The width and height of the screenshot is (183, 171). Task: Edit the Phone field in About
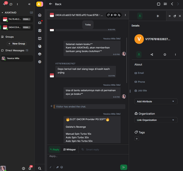point(140,82)
